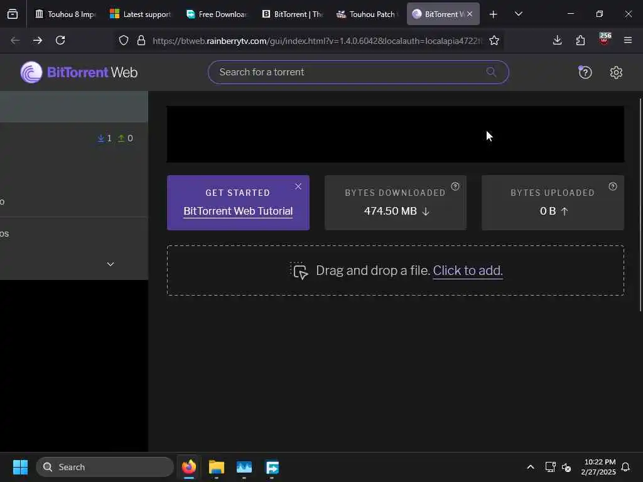Click the downloading count arrow icon in sidebar
Screen dimensions: 643x482
[101, 139]
